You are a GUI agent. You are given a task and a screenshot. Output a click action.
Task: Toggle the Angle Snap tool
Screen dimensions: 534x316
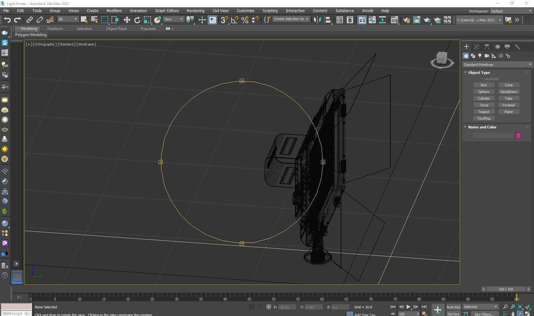point(234,20)
